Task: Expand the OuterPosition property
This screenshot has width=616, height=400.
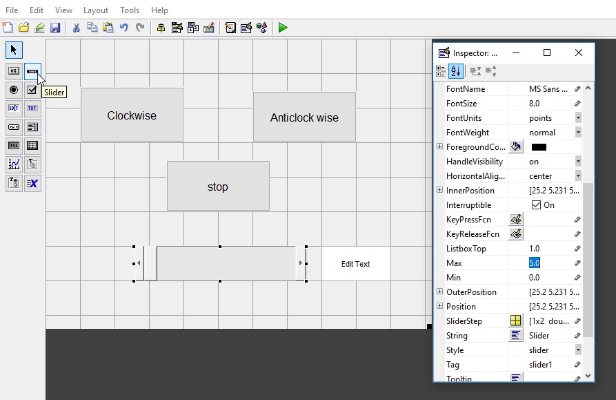Action: point(439,292)
